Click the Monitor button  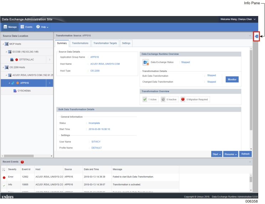tap(231, 79)
